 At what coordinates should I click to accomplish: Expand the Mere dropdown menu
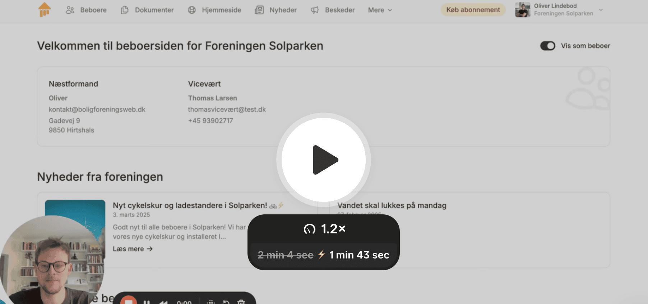click(x=380, y=10)
